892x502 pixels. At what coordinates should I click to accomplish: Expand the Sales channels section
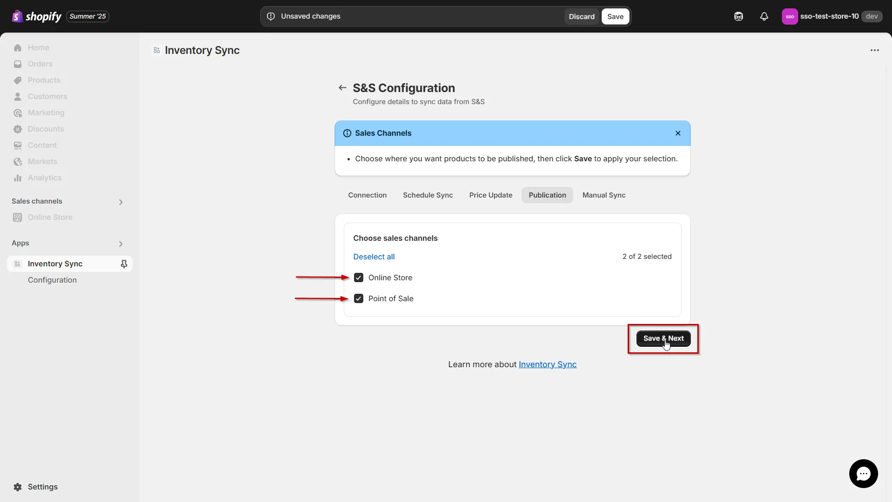(x=120, y=202)
